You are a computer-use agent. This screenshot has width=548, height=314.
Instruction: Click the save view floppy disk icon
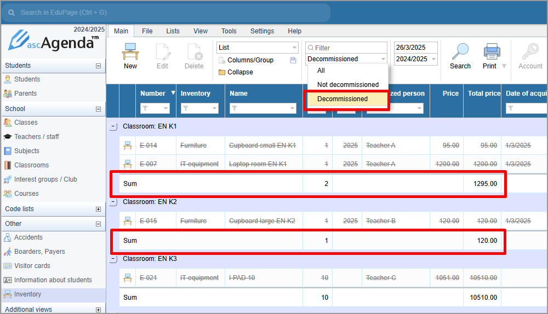pyautogui.click(x=293, y=60)
